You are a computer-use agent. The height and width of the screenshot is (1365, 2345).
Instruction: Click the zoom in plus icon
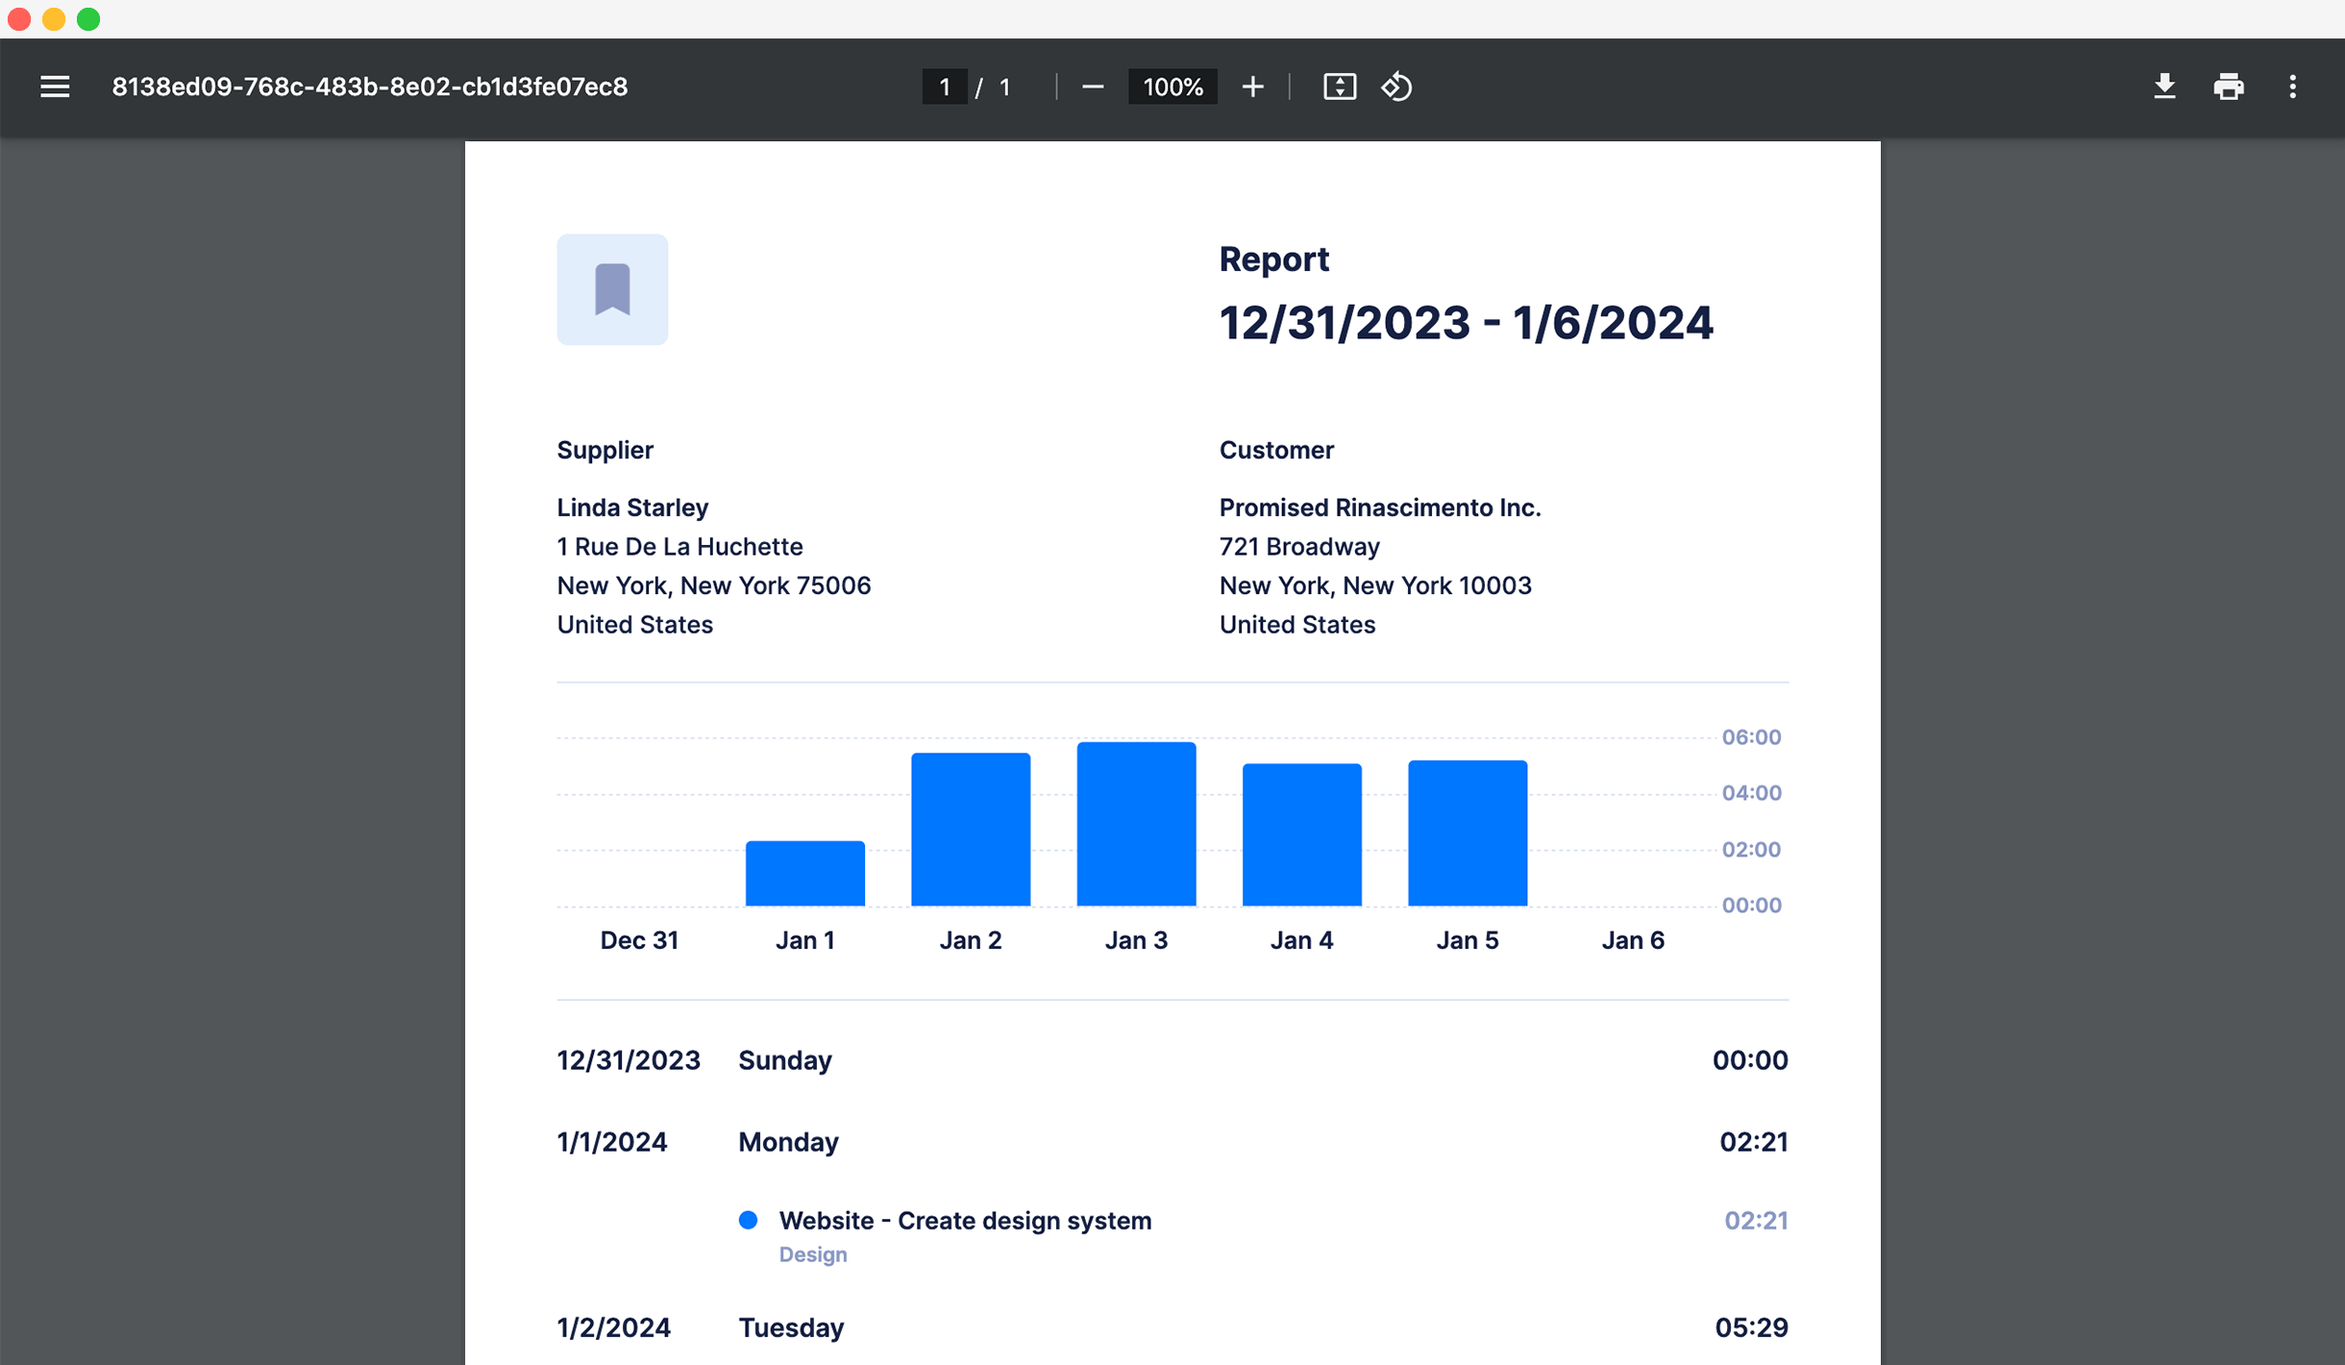[x=1252, y=87]
